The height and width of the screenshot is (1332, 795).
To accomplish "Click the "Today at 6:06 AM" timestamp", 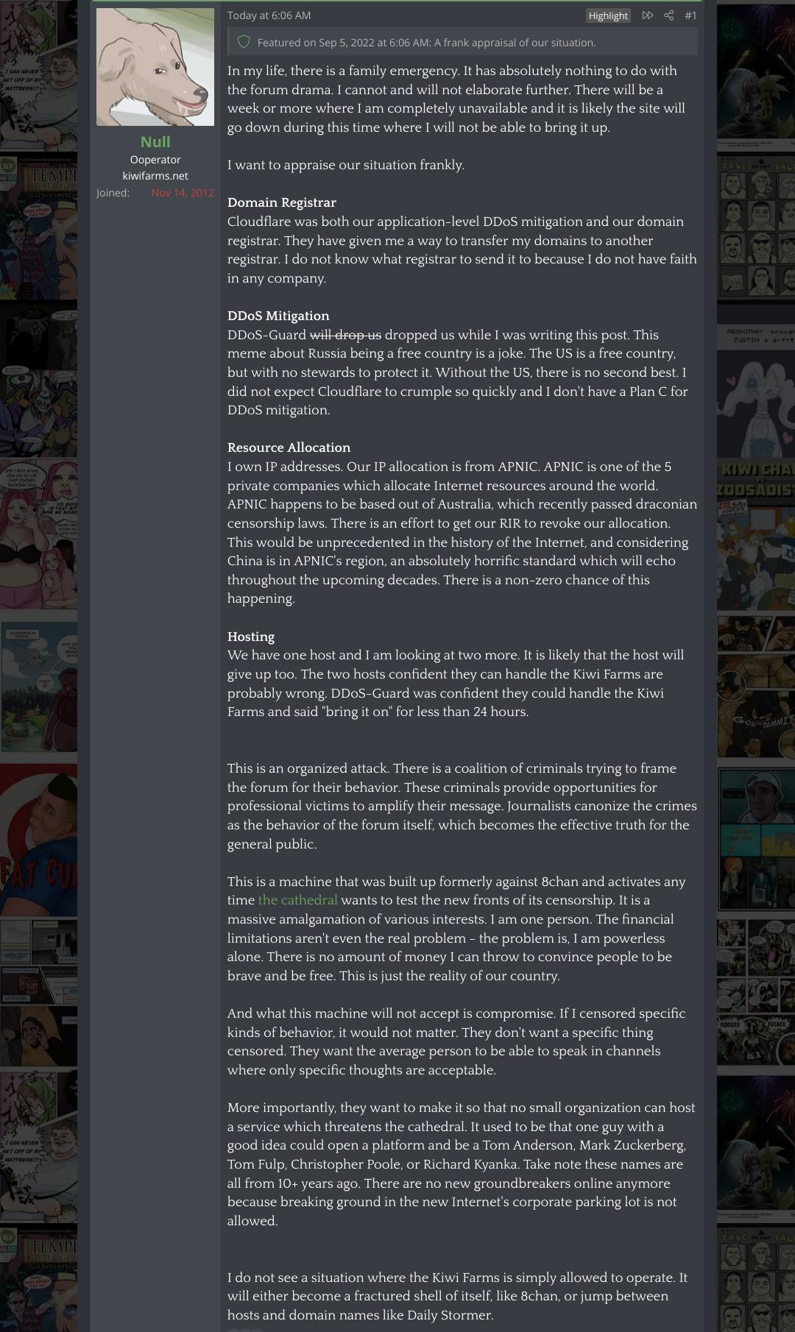I will (269, 15).
